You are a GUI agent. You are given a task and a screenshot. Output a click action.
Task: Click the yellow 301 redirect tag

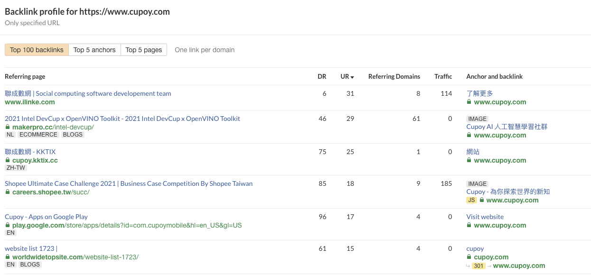(x=479, y=266)
